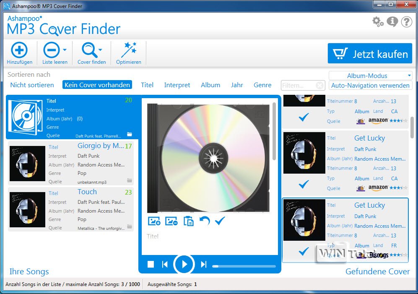Click the Optimieren magic wand icon
418x294 pixels.
tap(129, 50)
